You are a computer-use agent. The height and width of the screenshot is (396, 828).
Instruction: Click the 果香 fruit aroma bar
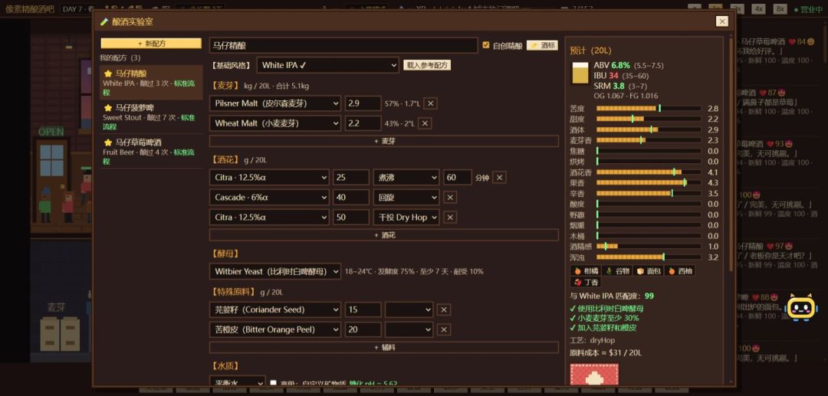click(x=649, y=183)
